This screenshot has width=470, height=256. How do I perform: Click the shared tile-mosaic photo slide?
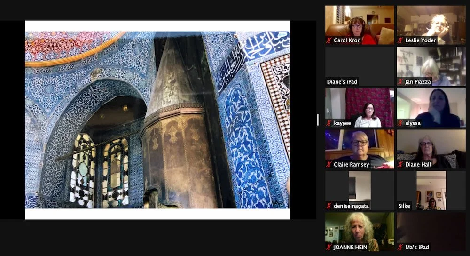[157, 120]
